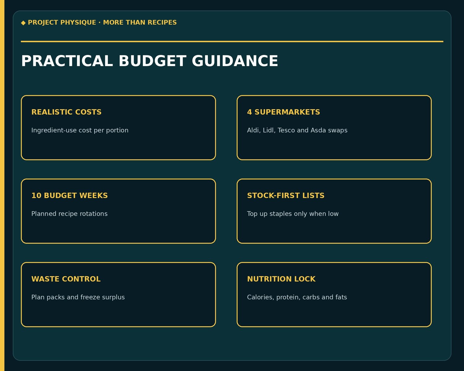464x371 pixels.
Task: Click the Plan packs and freeze surplus text
Action: pyautogui.click(x=78, y=297)
